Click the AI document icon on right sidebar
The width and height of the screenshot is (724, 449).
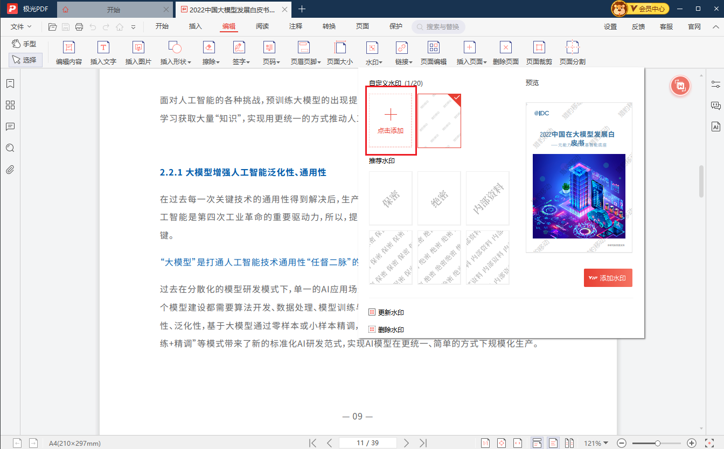click(715, 126)
